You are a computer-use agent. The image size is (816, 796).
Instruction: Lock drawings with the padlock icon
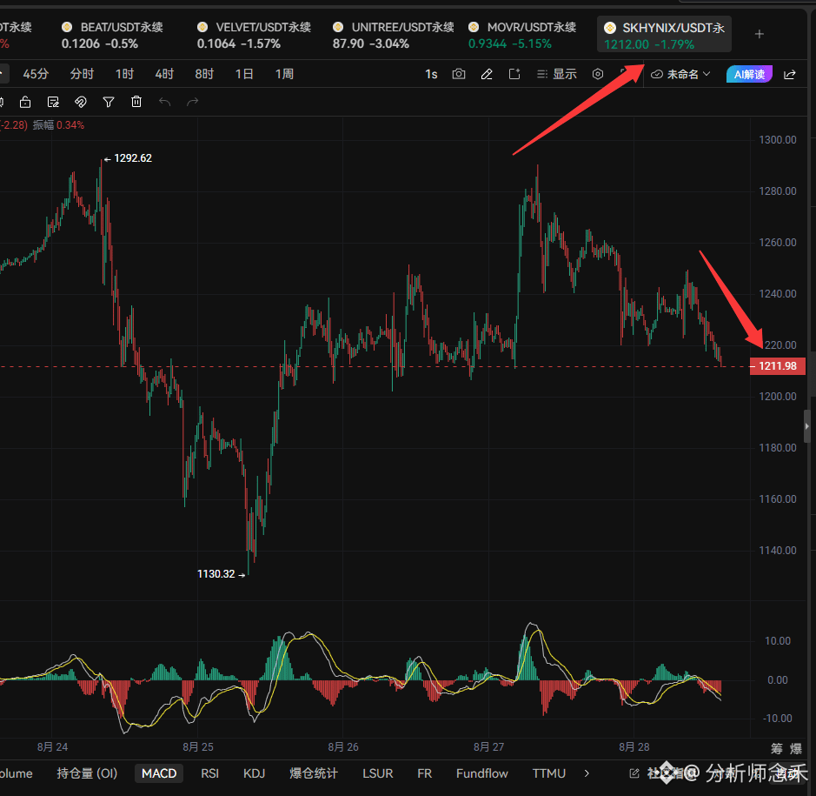pyautogui.click(x=25, y=102)
